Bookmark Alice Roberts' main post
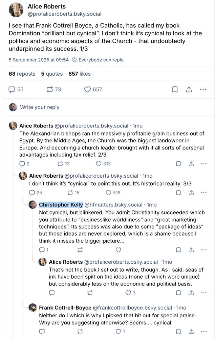The image size is (215, 339). click(x=175, y=89)
